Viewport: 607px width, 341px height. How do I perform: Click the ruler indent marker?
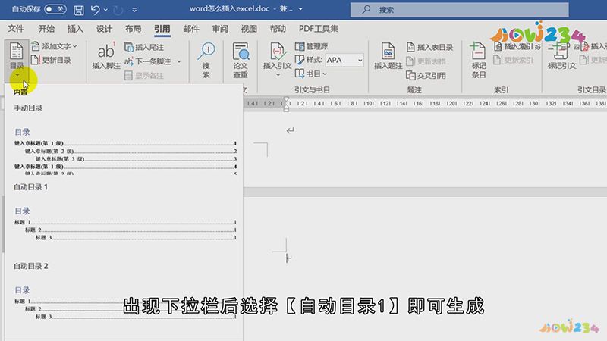[286, 104]
